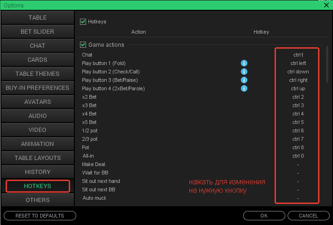The width and height of the screenshot is (333, 225).
Task: Open the Others settings tab
Action: coord(37,200)
